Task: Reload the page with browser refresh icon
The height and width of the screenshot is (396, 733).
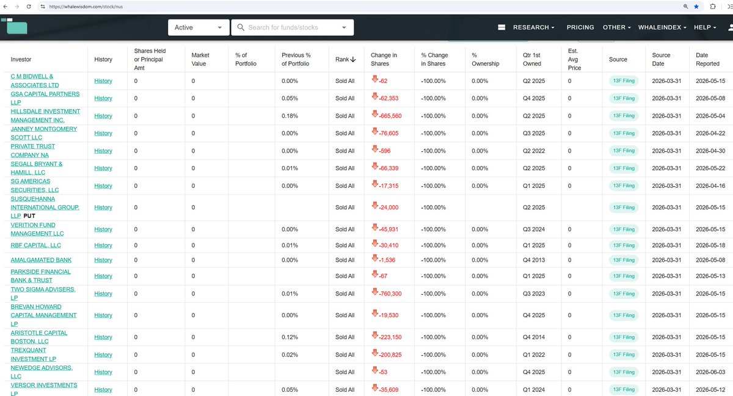Action: 29,6
